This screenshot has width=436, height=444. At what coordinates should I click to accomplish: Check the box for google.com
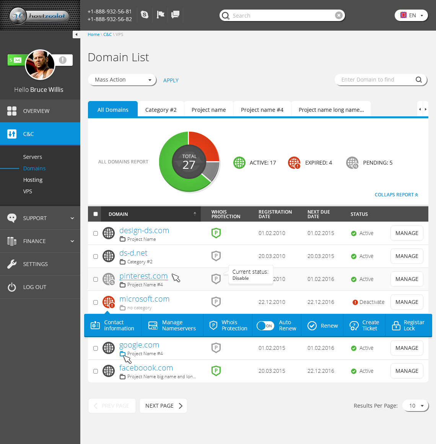[x=96, y=348]
